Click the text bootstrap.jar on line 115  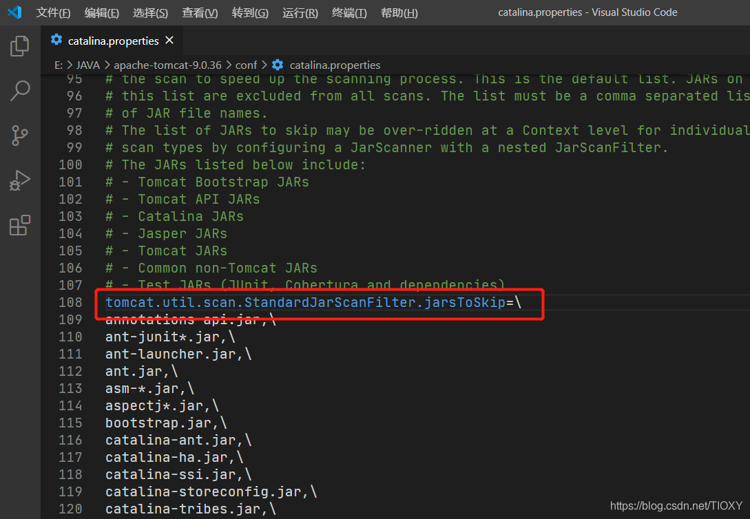(158, 423)
